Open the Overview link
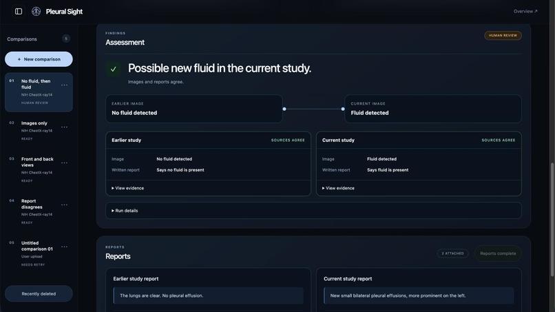The height and width of the screenshot is (312, 555). tap(525, 11)
